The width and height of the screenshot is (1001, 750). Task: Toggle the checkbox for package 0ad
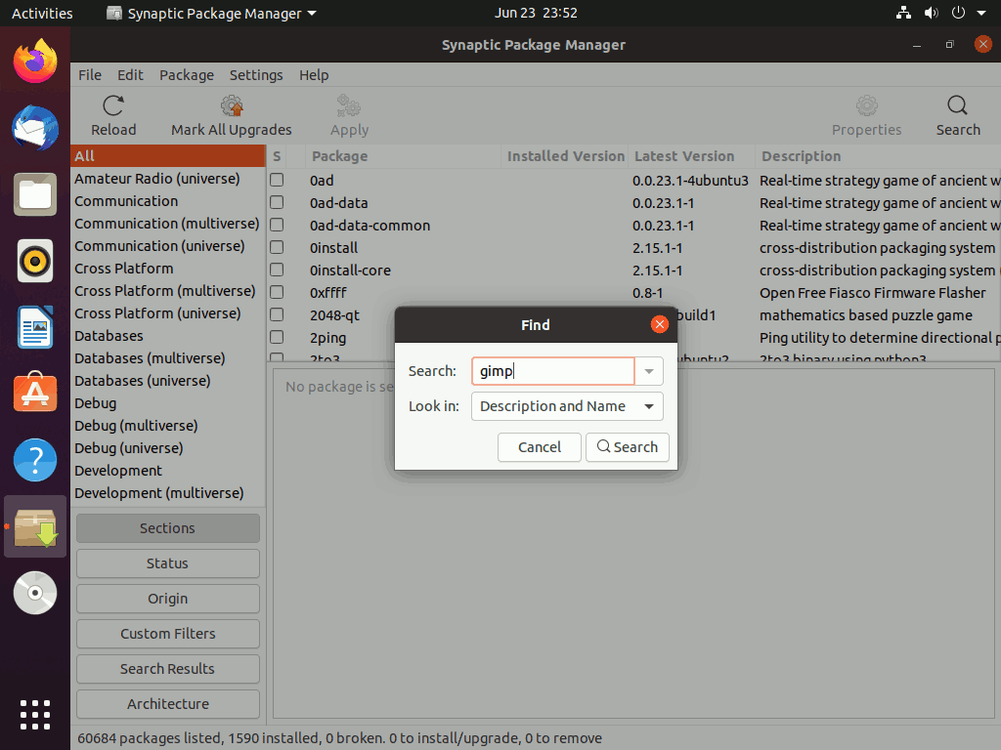277,181
